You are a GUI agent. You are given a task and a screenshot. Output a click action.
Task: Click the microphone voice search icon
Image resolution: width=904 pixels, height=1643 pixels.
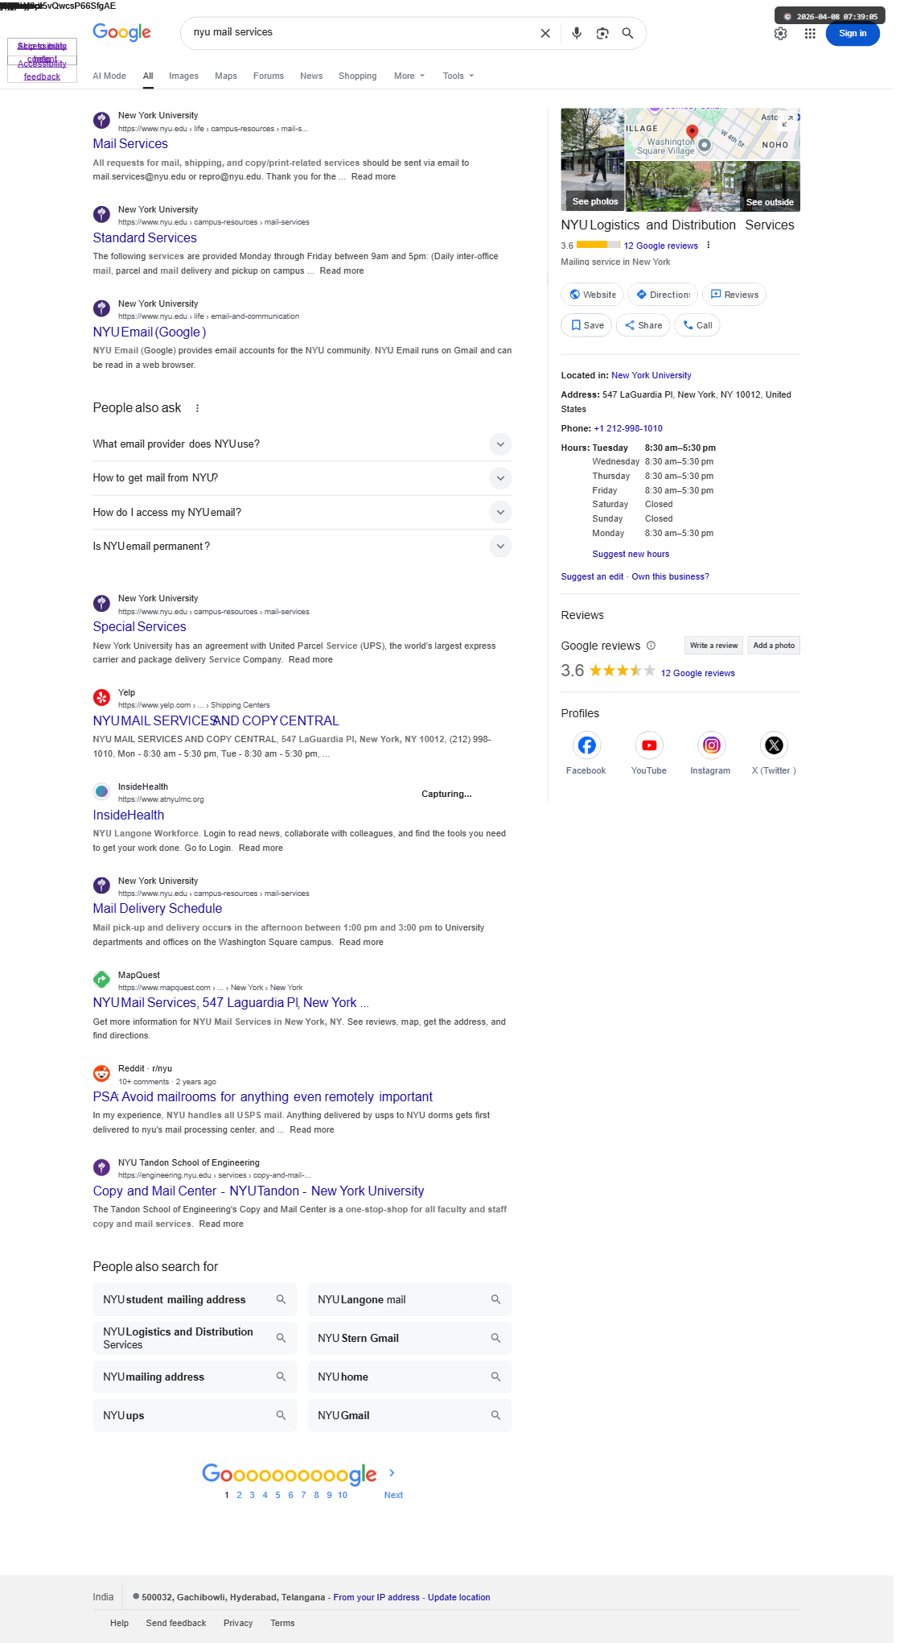pyautogui.click(x=577, y=33)
